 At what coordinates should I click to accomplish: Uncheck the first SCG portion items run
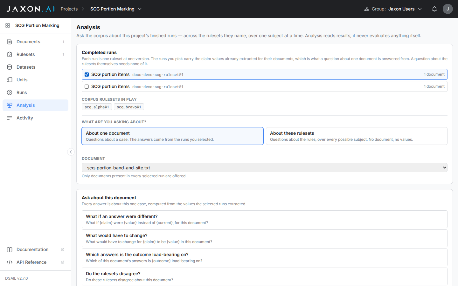pyautogui.click(x=87, y=74)
